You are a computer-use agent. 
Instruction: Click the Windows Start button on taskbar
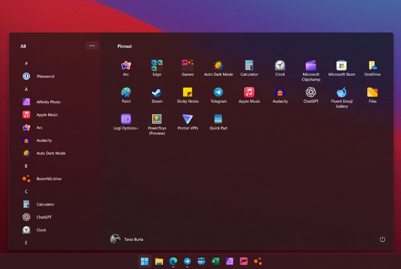pos(145,262)
